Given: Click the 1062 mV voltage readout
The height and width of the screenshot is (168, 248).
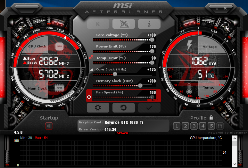Looking at the screenshot, I should [204, 61].
